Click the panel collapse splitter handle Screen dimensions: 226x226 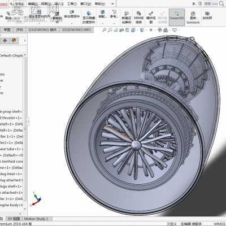tap(28, 121)
